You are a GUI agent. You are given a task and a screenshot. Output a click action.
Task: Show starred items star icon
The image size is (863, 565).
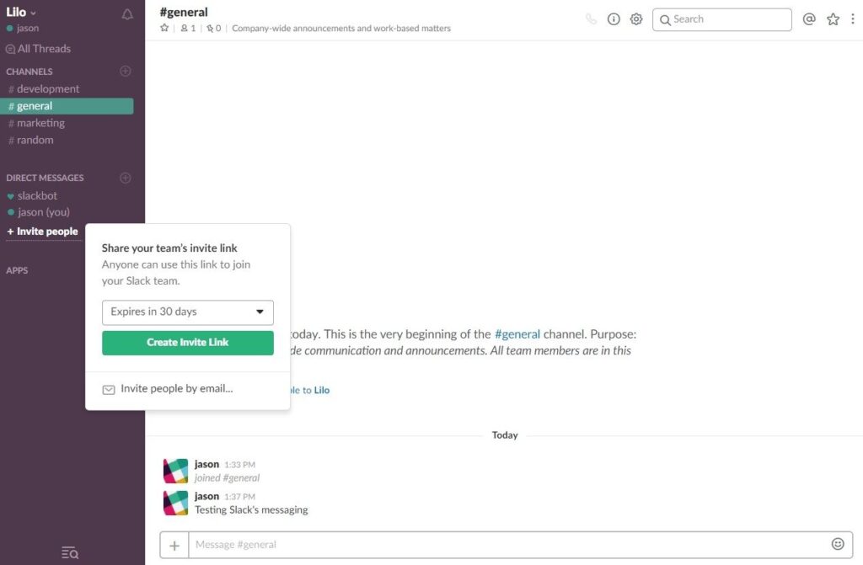[834, 19]
